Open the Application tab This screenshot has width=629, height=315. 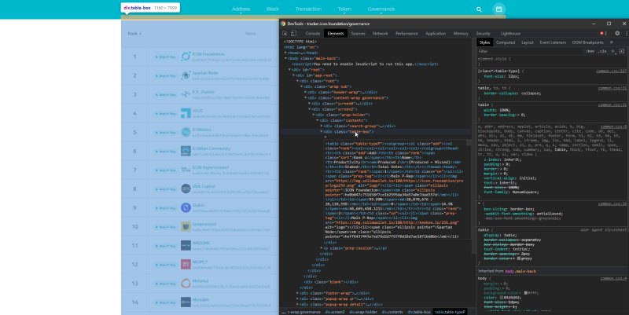click(x=436, y=33)
